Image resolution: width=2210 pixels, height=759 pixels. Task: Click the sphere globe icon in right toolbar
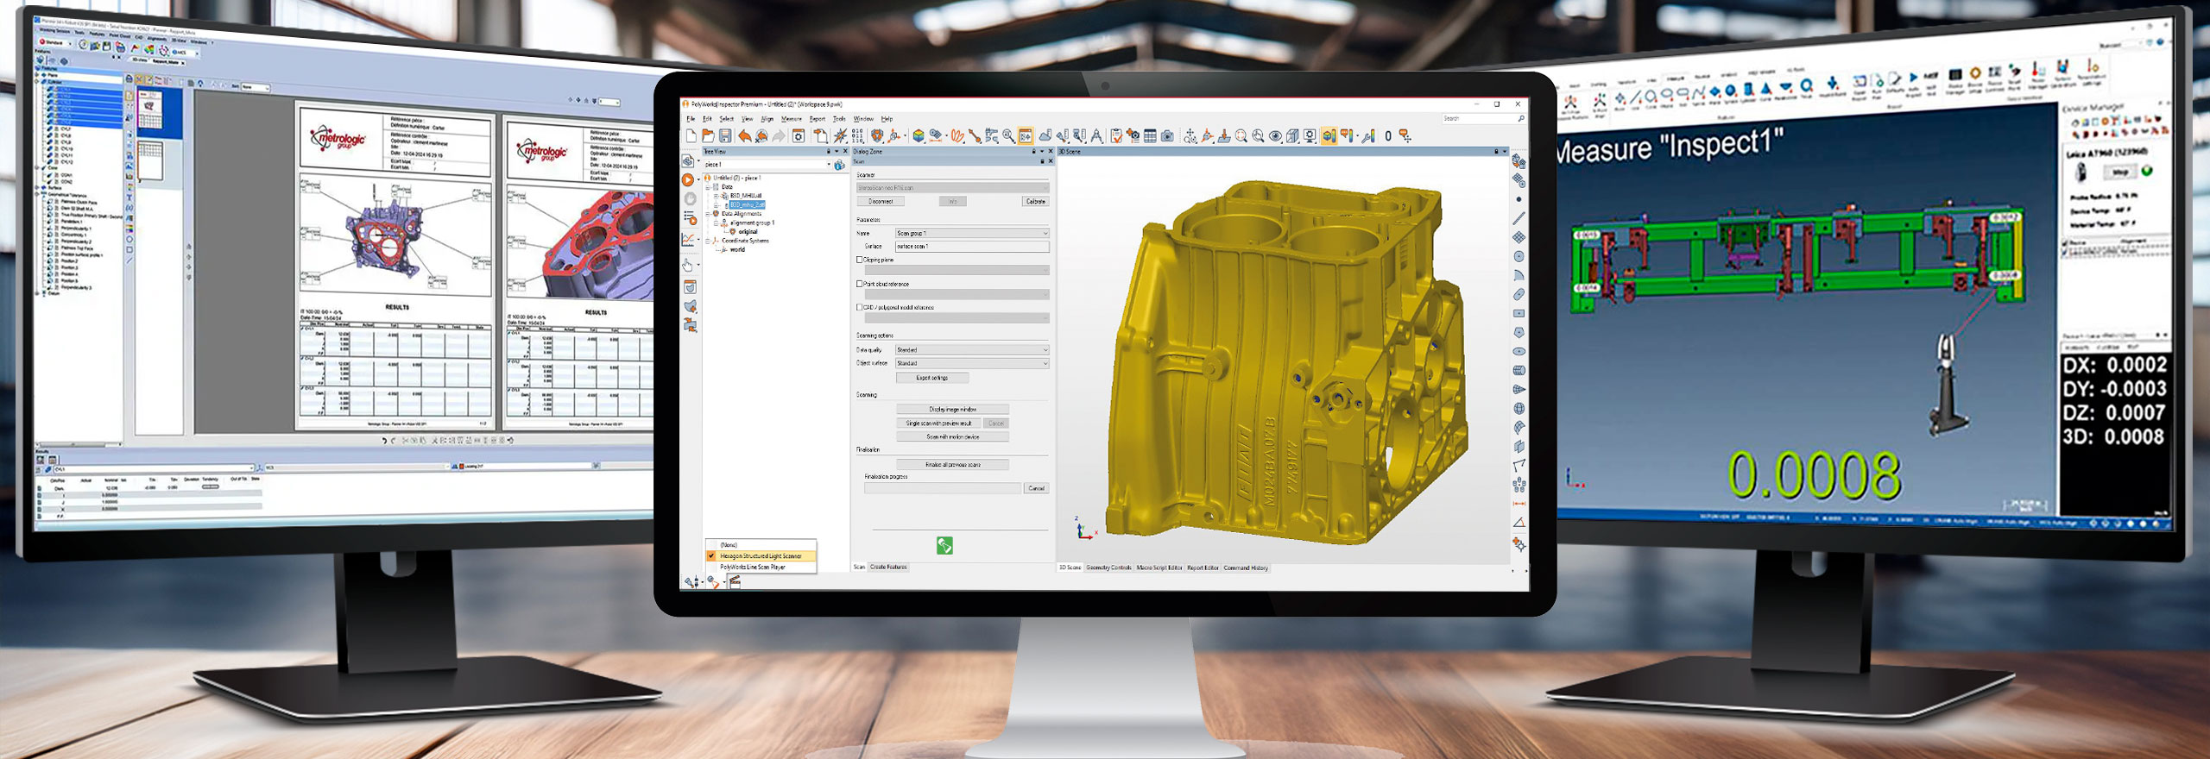coord(1519,408)
